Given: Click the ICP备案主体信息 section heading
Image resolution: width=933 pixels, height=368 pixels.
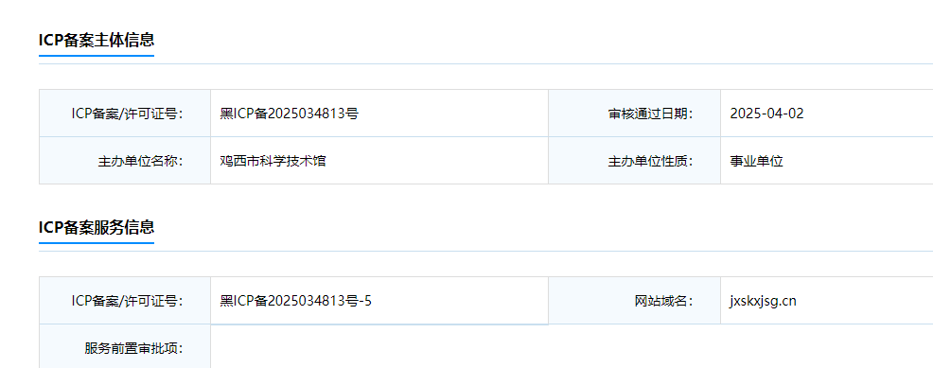Looking at the screenshot, I should coord(97,40).
